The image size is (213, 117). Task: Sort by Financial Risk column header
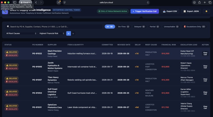(169, 45)
